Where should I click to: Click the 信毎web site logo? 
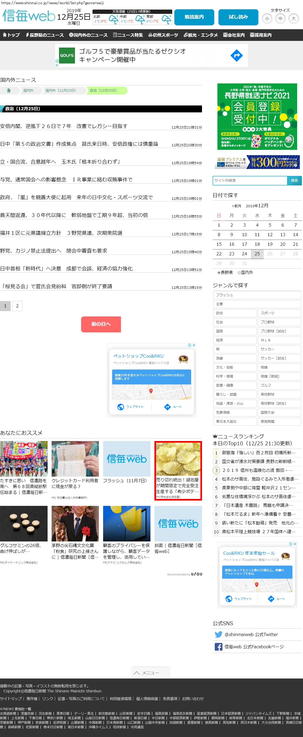(29, 16)
